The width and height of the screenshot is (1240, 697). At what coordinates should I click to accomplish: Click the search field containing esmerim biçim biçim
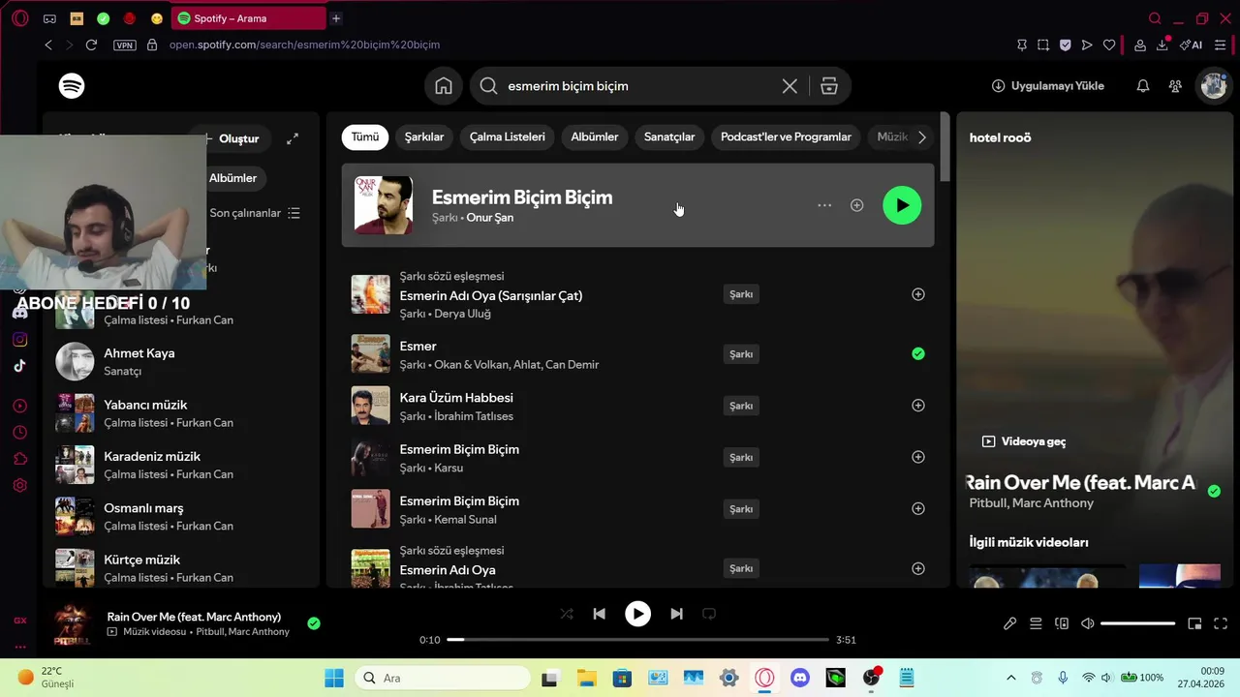pos(639,86)
